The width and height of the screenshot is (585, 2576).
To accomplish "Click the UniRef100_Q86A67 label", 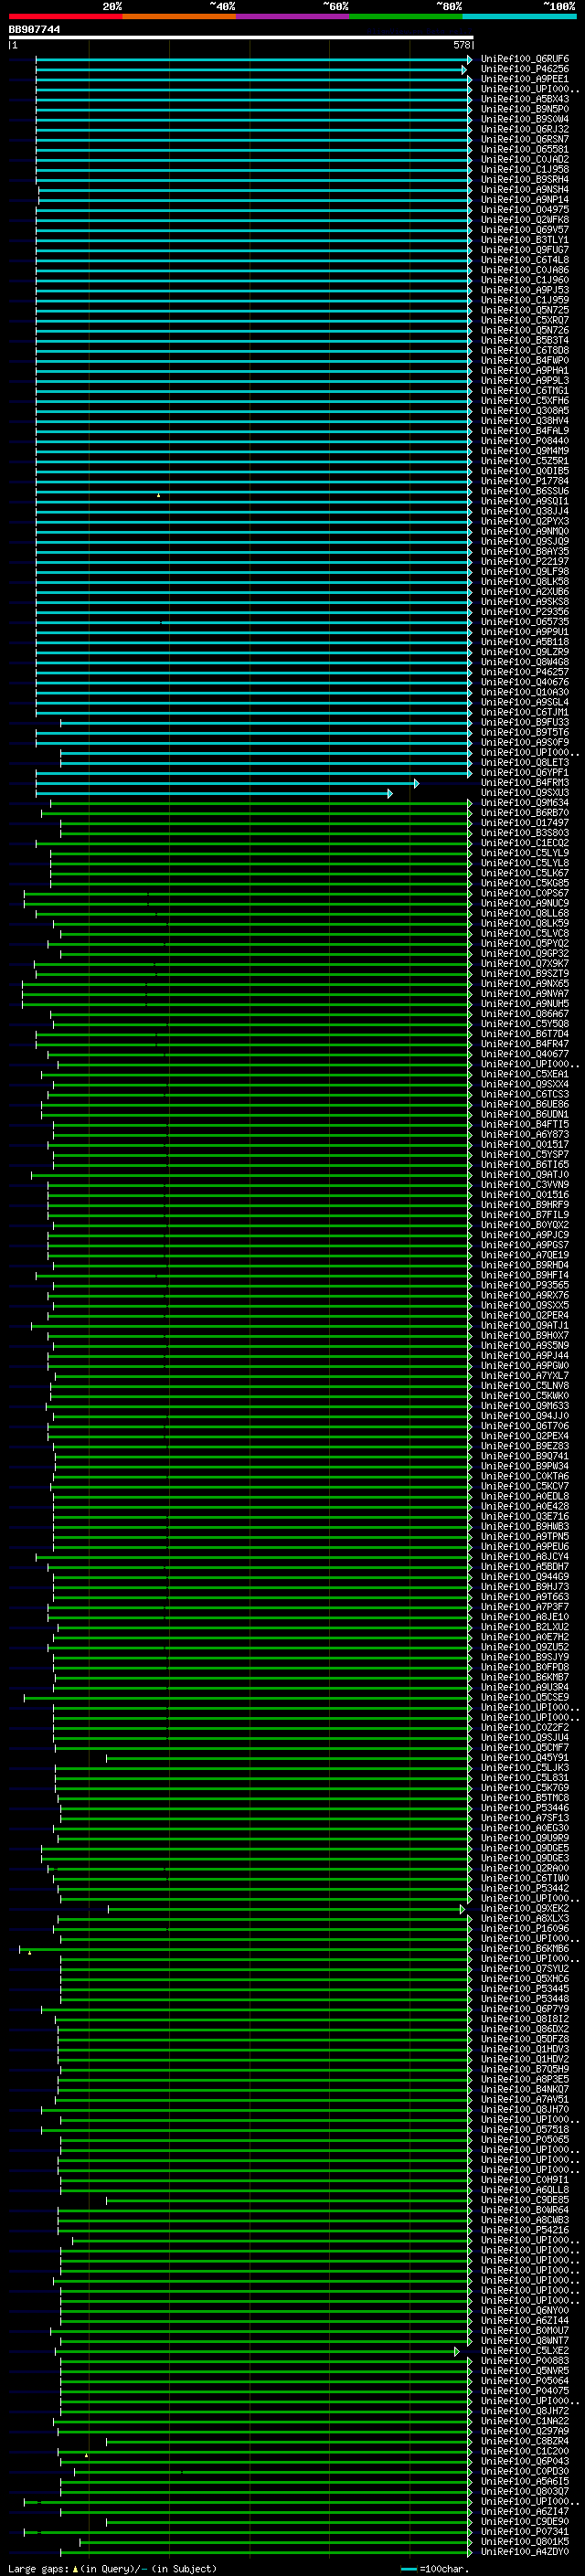I will point(525,1014).
